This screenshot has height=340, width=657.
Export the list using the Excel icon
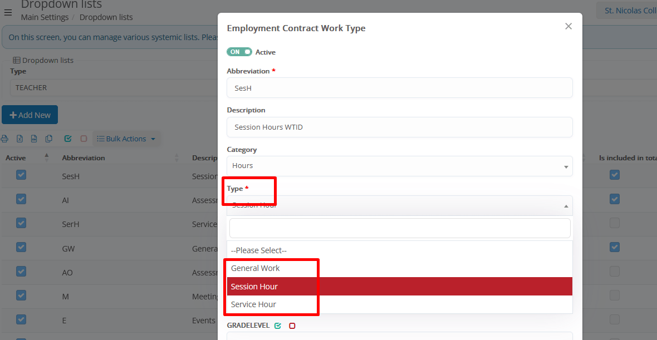[19, 139]
